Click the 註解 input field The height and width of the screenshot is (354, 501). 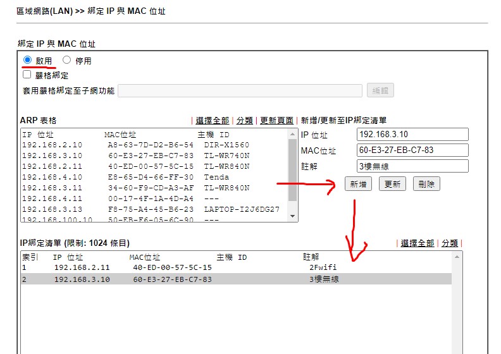[412, 166]
